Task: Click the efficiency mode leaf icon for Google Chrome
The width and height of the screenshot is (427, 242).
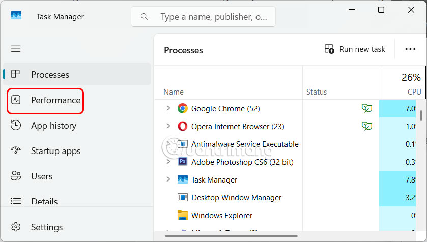Action: click(367, 108)
